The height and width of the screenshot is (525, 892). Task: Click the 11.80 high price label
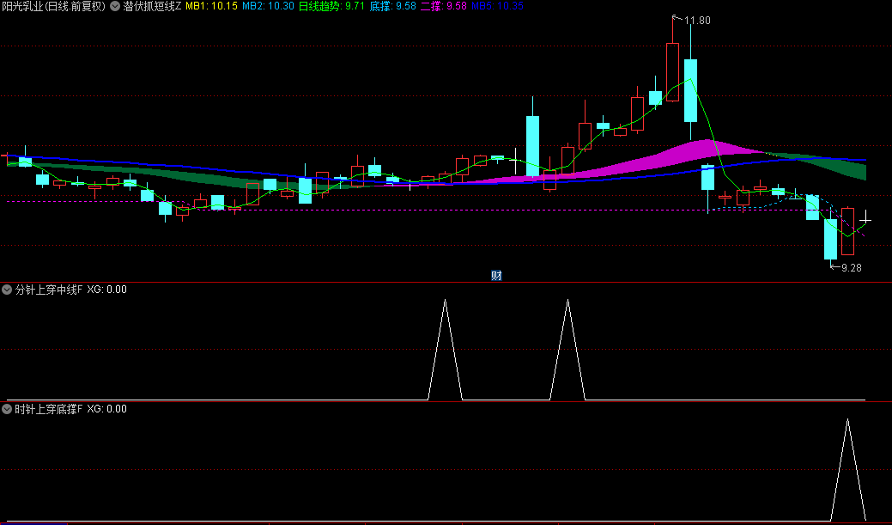pos(697,21)
